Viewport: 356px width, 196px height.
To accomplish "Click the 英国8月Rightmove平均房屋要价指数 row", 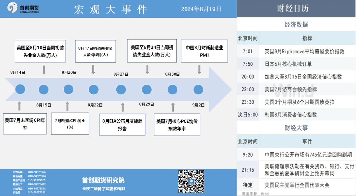I will [x=296, y=51].
